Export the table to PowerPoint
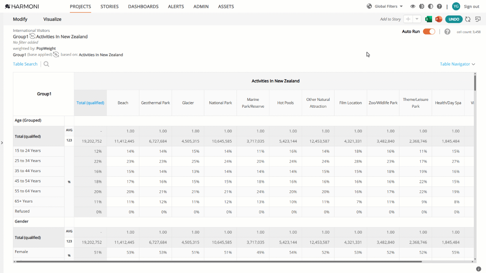486x273 pixels. pyautogui.click(x=439, y=19)
